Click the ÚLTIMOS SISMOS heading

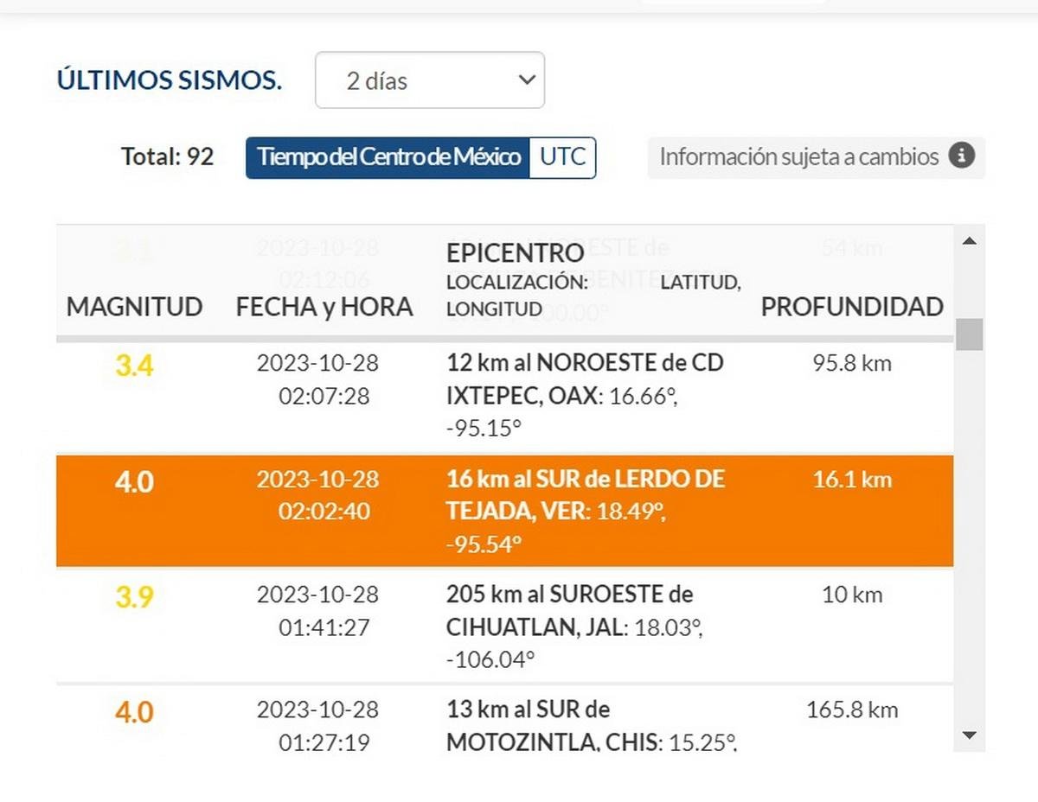[170, 80]
